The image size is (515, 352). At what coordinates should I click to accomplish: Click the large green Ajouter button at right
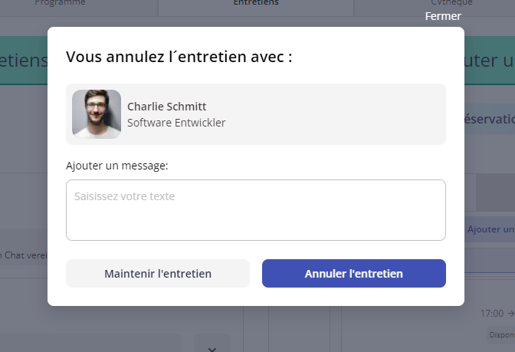489,61
